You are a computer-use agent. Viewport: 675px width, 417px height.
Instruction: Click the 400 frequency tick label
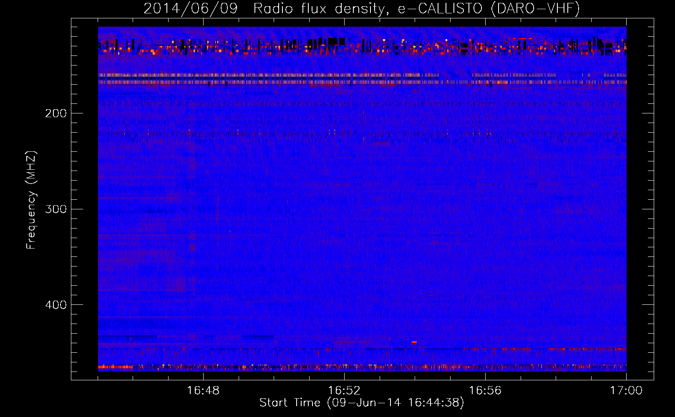56,305
